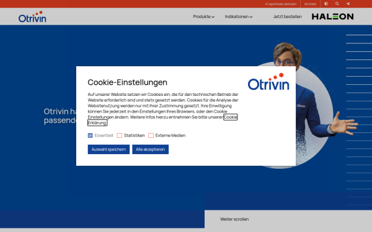Click the Otrivin logo in the cookie dialog

pyautogui.click(x=268, y=82)
